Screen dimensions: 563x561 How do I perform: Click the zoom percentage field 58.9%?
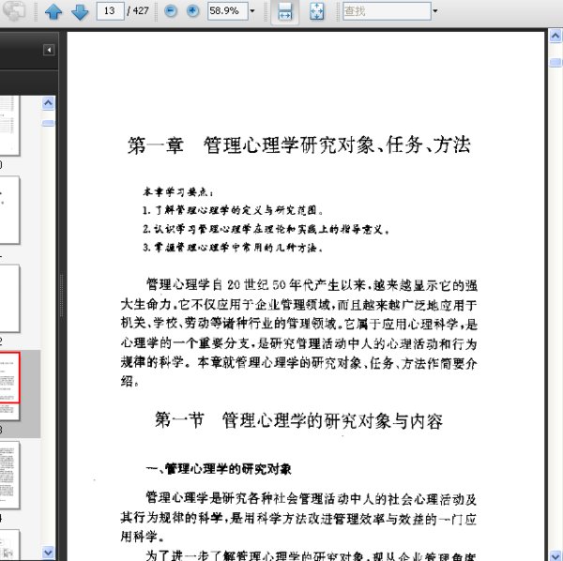click(228, 10)
